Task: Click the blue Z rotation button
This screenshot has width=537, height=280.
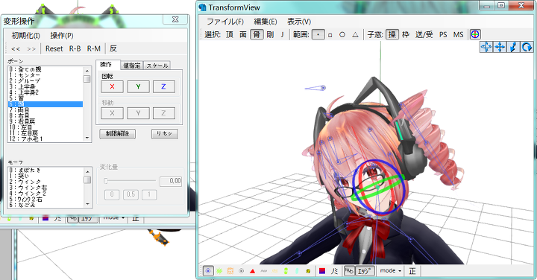Action: (163, 87)
